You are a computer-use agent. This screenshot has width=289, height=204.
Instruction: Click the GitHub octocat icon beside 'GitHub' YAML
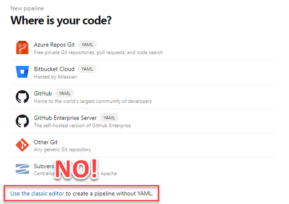(22, 96)
